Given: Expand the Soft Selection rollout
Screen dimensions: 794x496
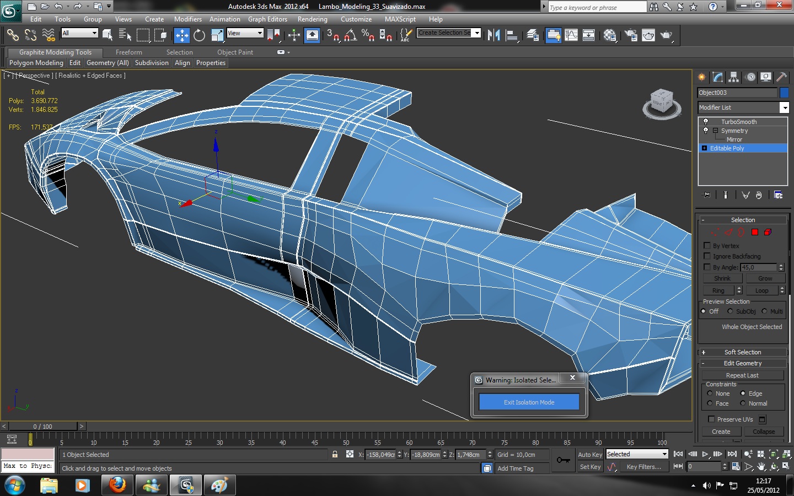Looking at the screenshot, I should click(x=742, y=352).
